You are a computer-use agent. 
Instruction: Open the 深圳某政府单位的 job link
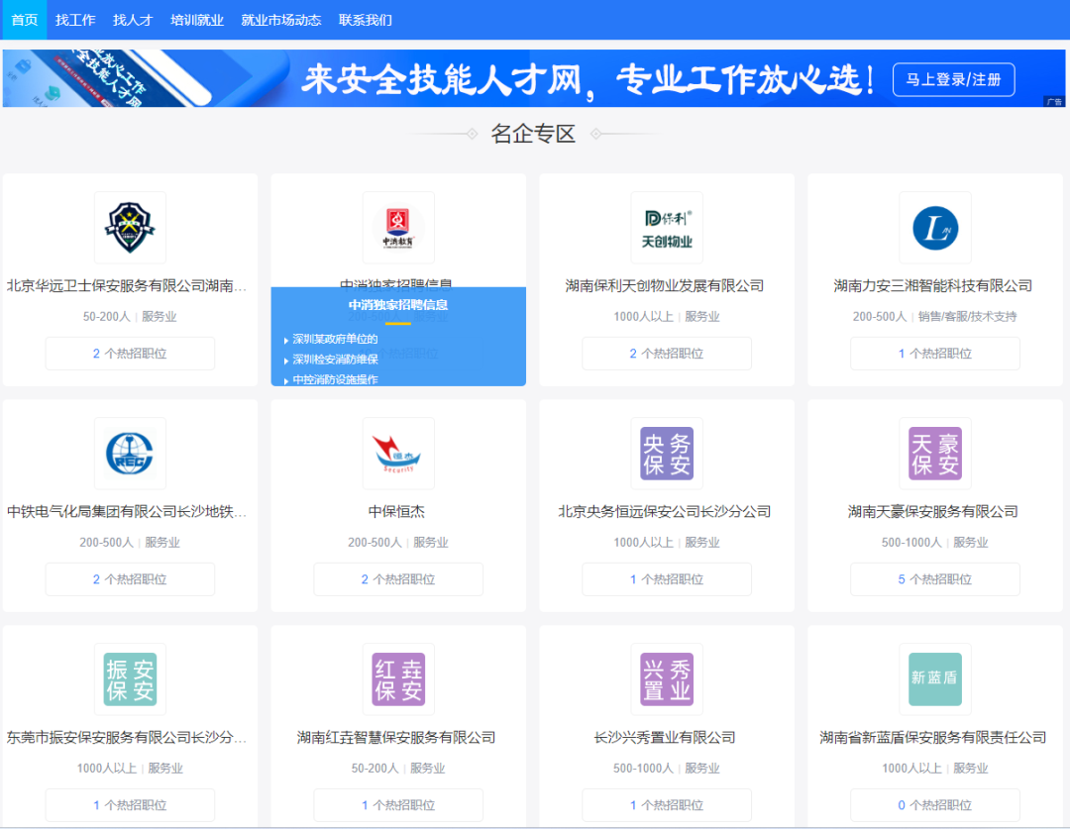(x=335, y=340)
